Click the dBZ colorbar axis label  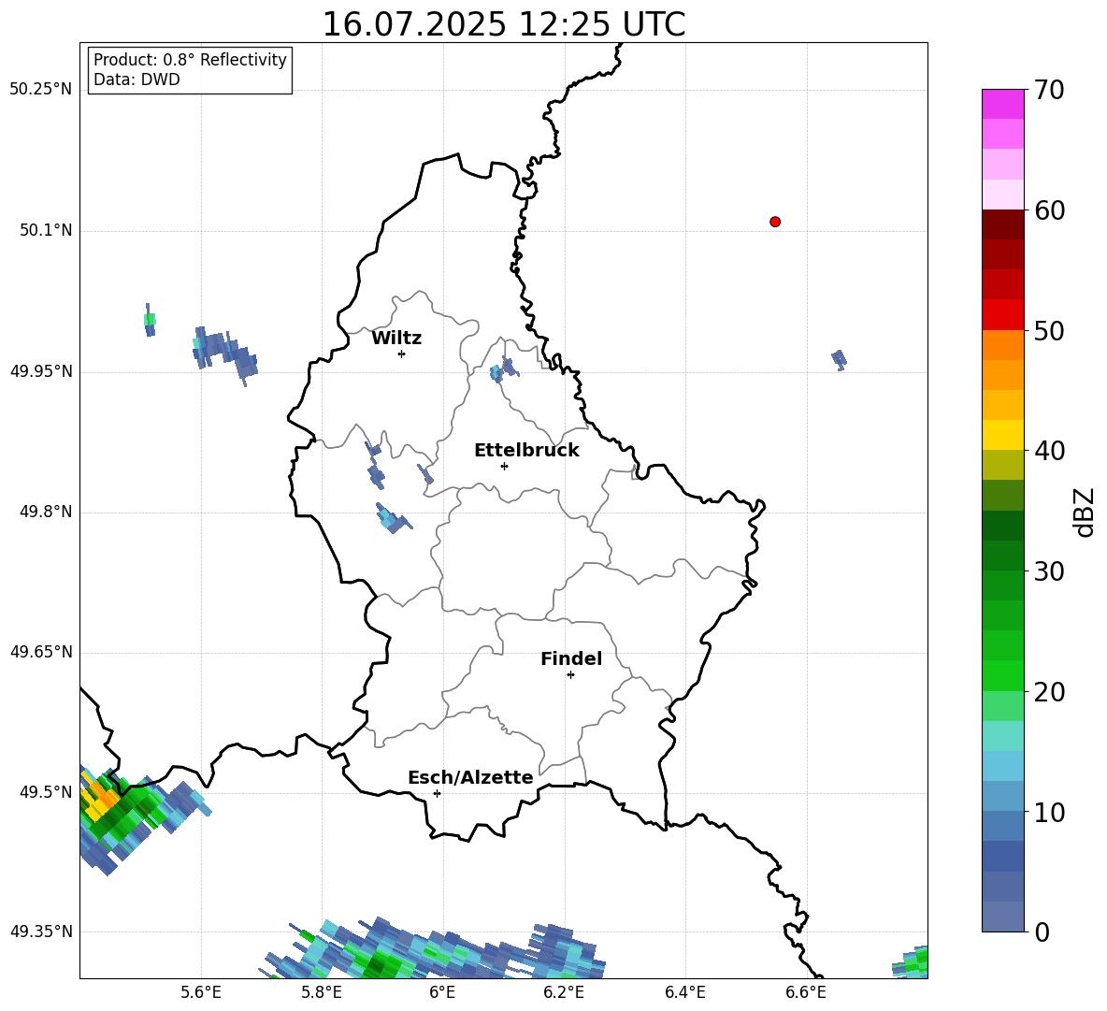point(1085,512)
